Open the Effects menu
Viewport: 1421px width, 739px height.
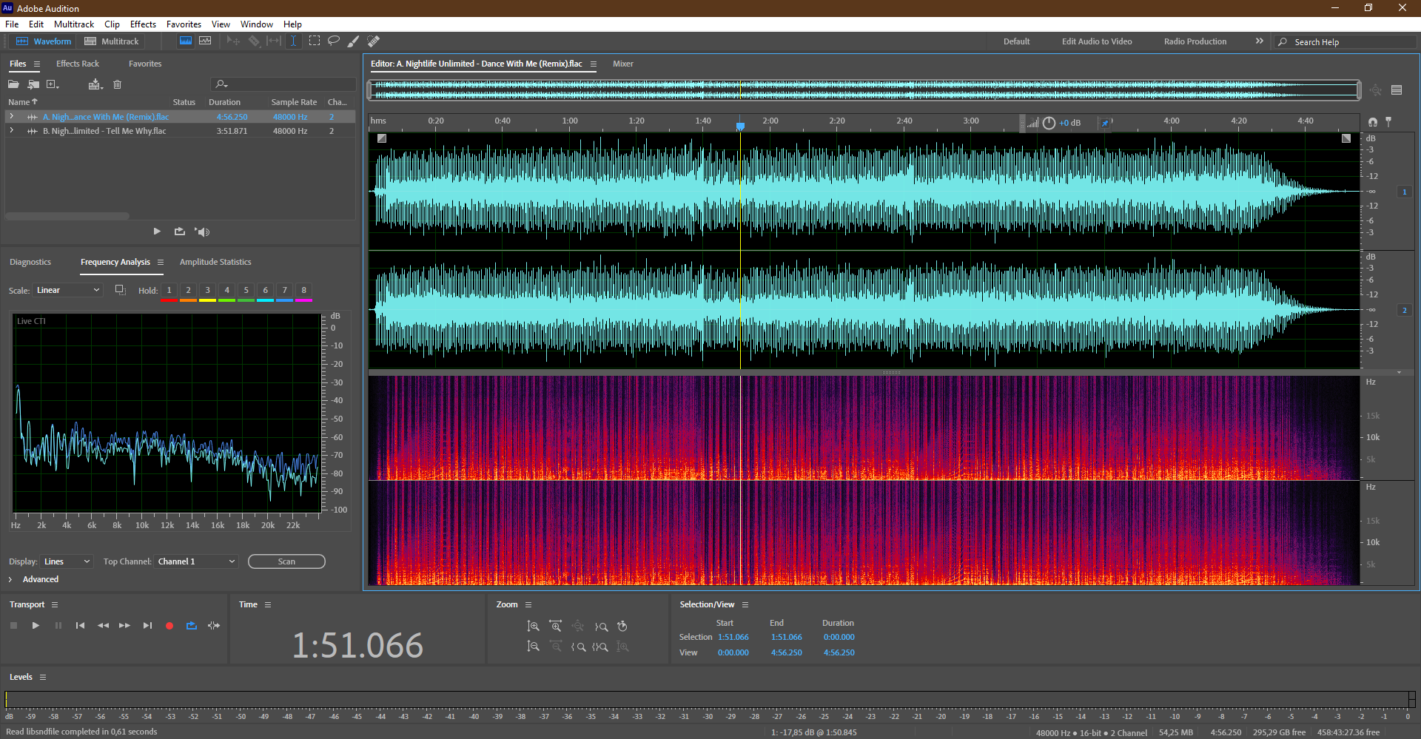tap(143, 24)
